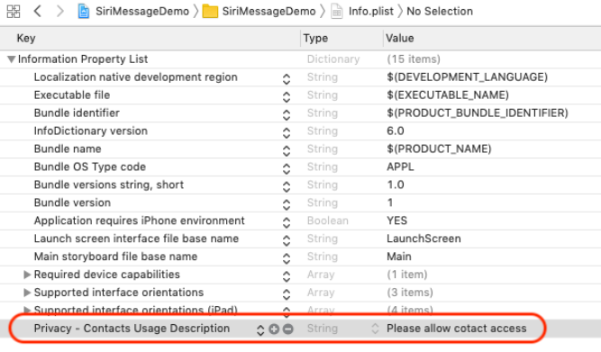Click the 1.0 version value
601x352 pixels.
(396, 185)
